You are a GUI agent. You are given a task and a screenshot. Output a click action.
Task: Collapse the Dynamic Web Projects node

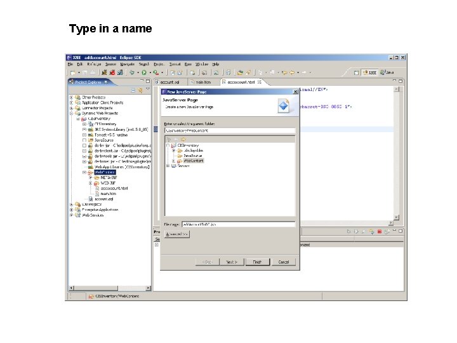pos(71,113)
